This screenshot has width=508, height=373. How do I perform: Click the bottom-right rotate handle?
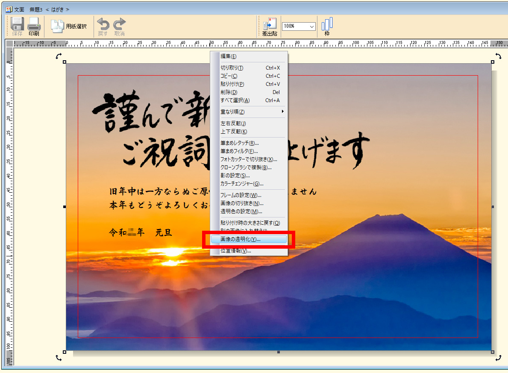tap(498, 358)
